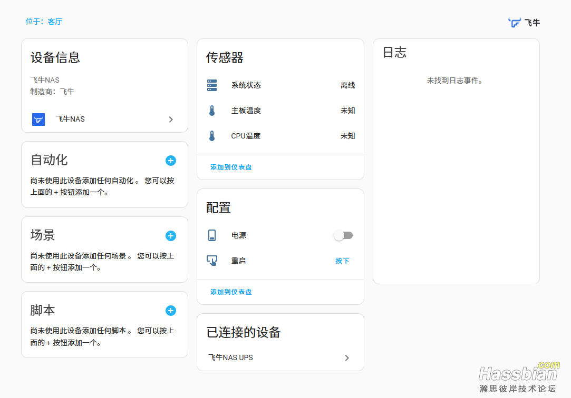Click the 电源 device icon

click(212, 235)
